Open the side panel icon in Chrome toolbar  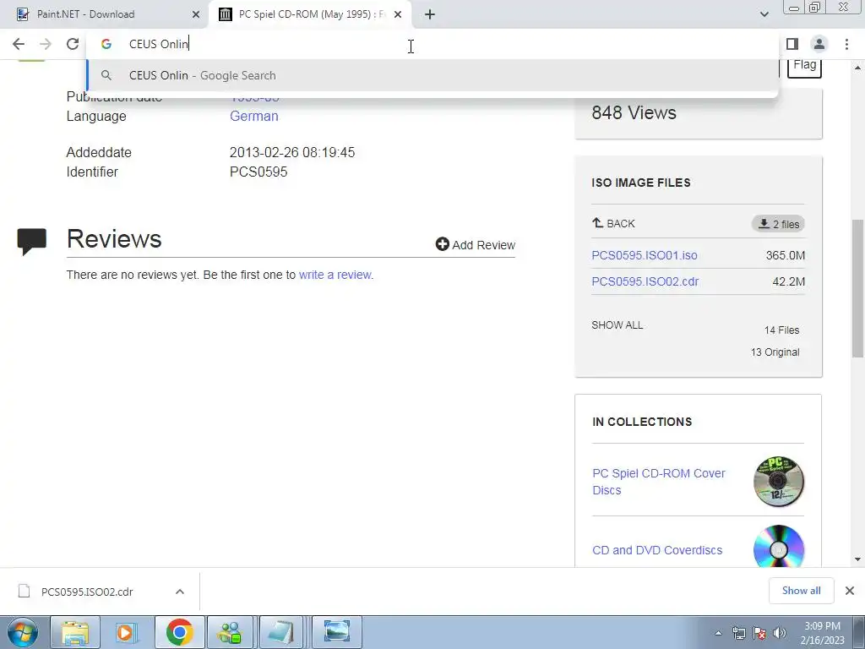pos(792,44)
